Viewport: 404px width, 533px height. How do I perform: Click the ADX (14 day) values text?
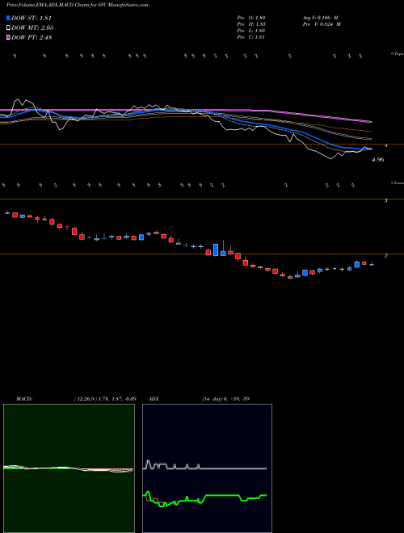(x=225, y=399)
